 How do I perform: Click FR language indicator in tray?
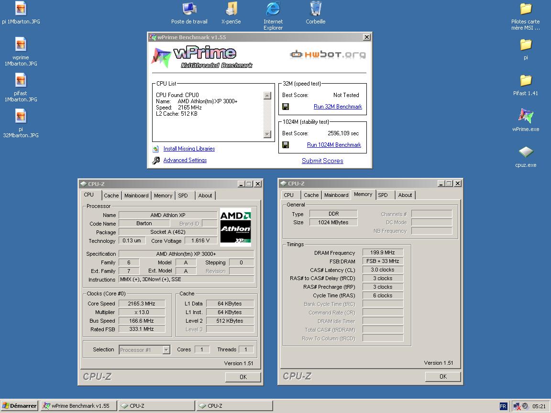click(503, 406)
